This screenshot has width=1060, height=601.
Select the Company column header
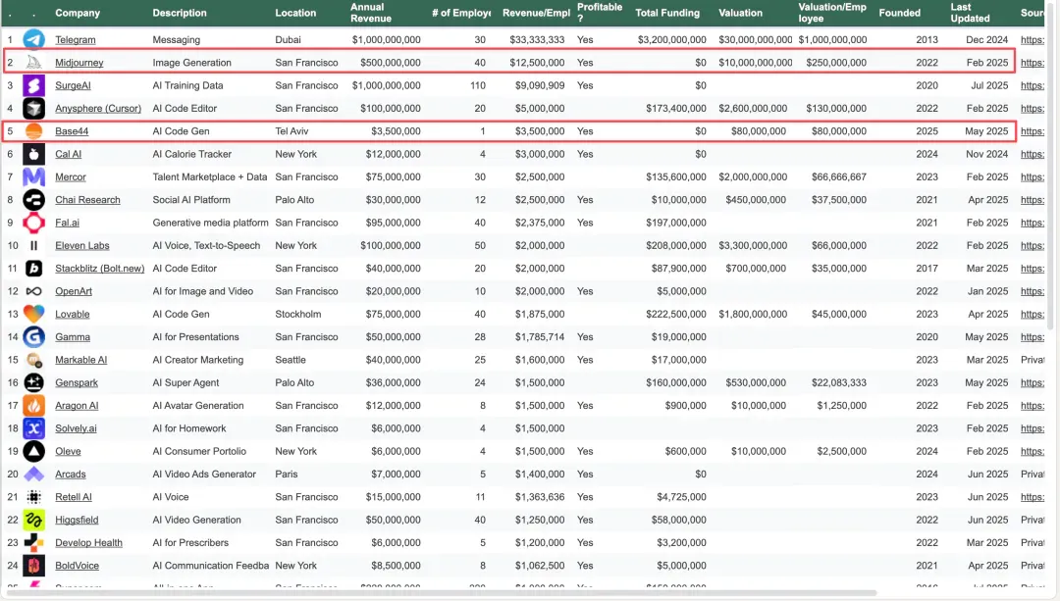[78, 13]
